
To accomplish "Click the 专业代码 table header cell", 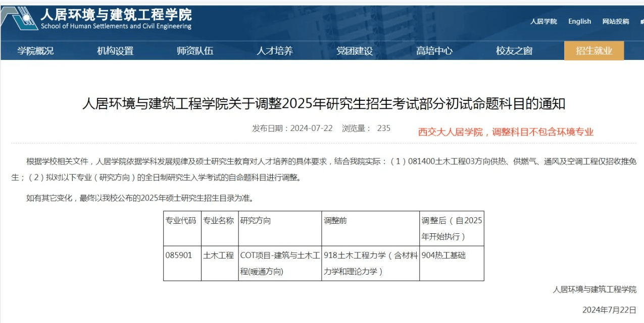I will click(182, 228).
